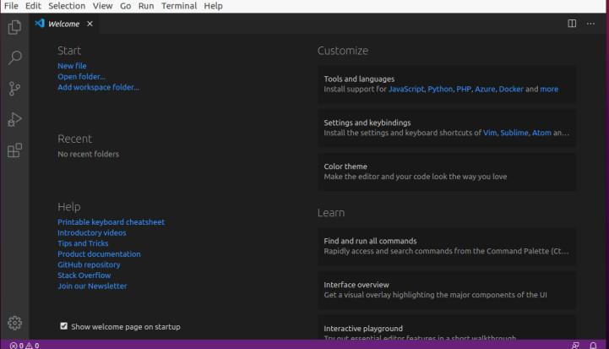Click the feedback icon in status bar
This screenshot has width=609, height=349.
tap(575, 345)
